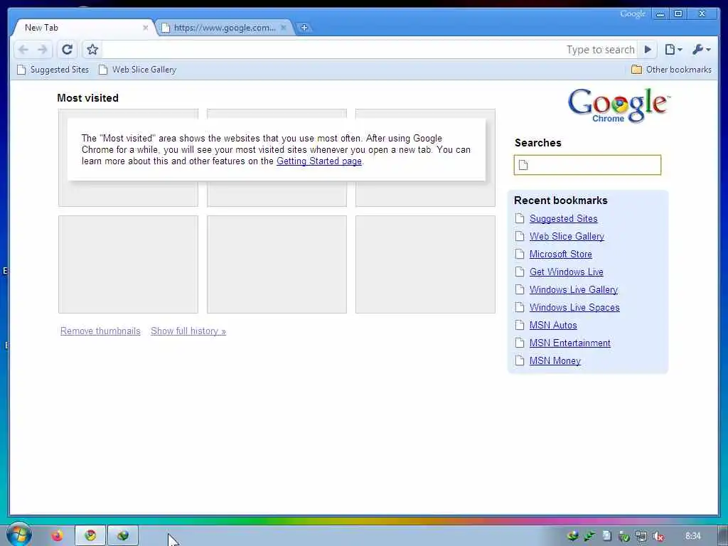
Task: Click the page icon beside MSN Money
Action: pos(520,360)
